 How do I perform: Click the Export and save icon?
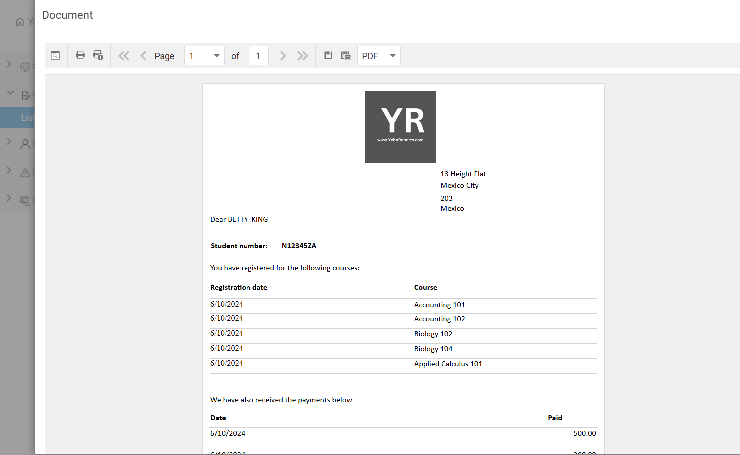pos(328,55)
